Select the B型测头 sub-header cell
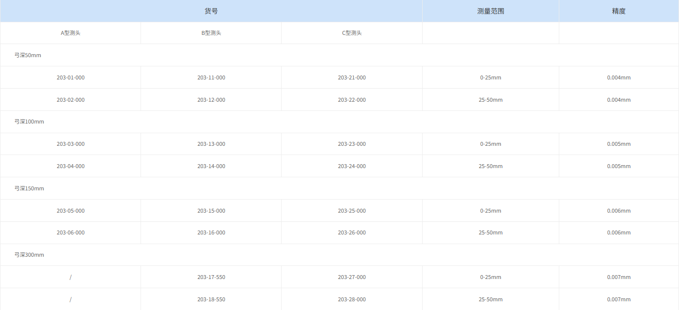This screenshot has height=310, width=679. 211,33
